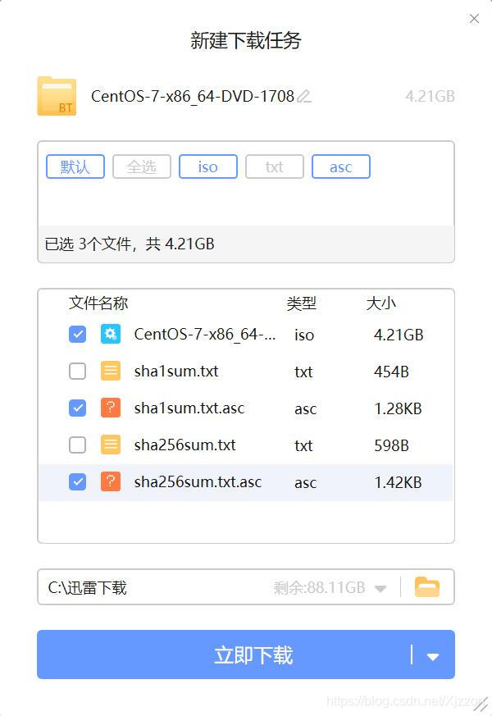Viewport: 492px width, 716px height.
Task: Click the BT folder icon
Action: [57, 96]
